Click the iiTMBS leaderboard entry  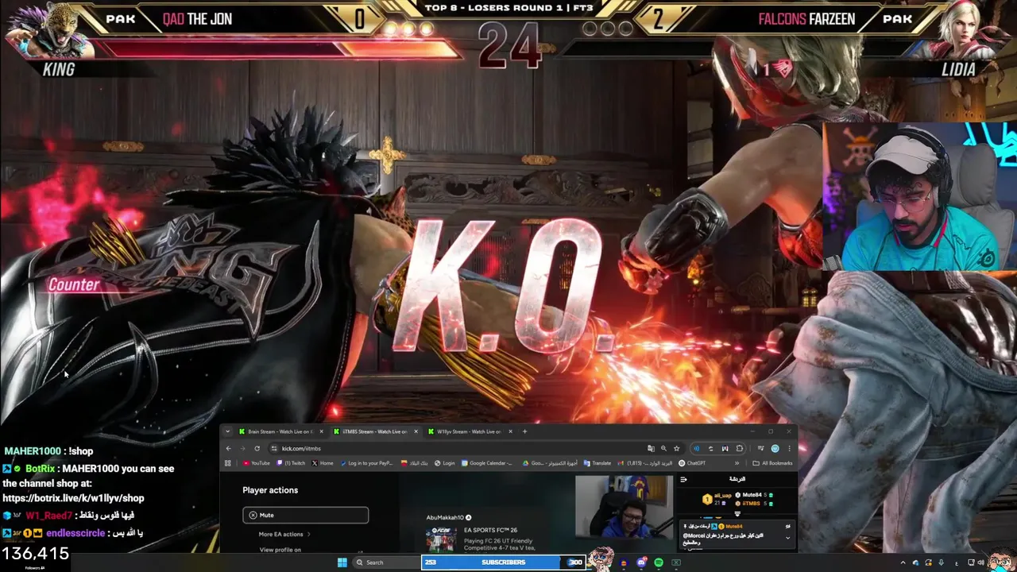click(x=753, y=504)
